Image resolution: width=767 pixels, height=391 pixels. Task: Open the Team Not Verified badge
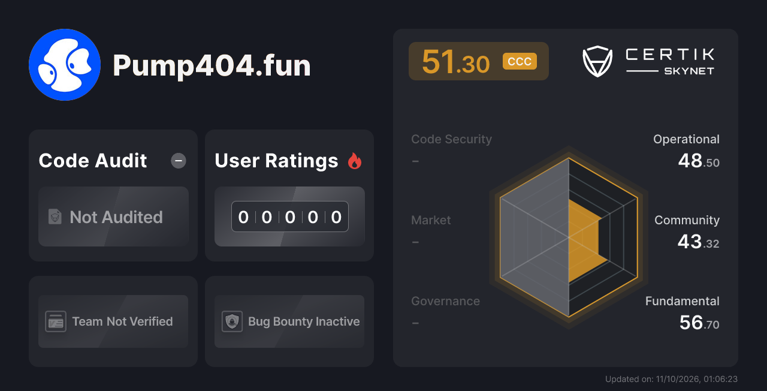(113, 321)
